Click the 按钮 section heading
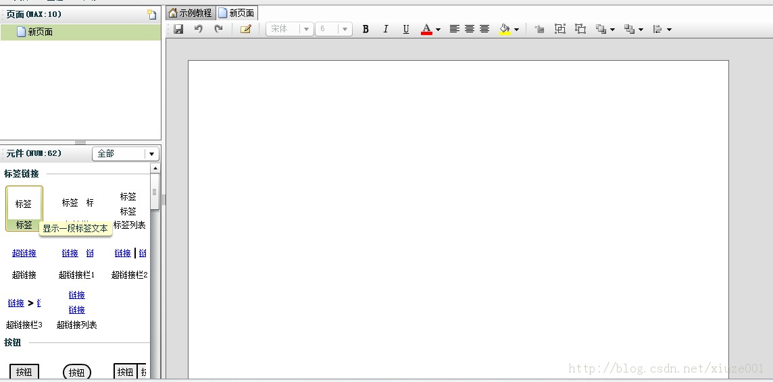This screenshot has width=773, height=382. click(x=12, y=343)
